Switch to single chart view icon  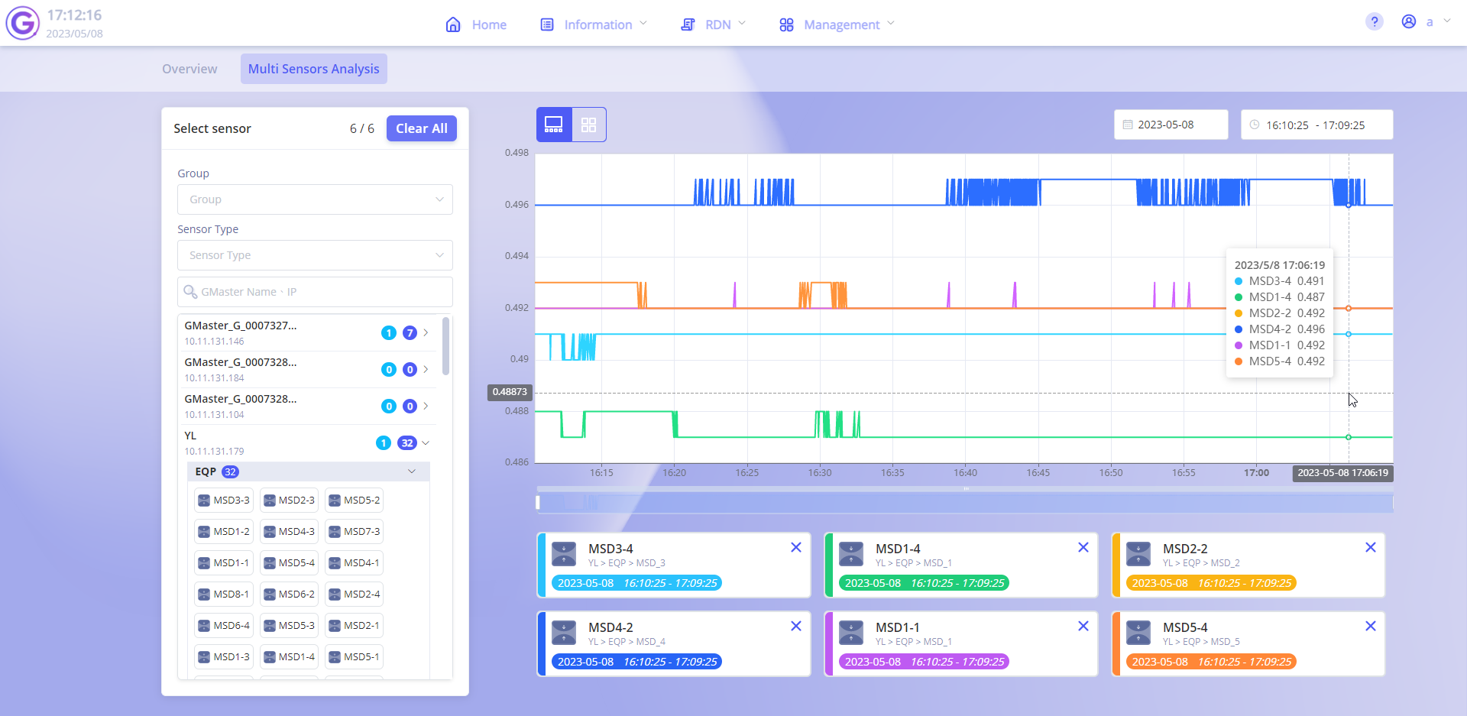554,125
